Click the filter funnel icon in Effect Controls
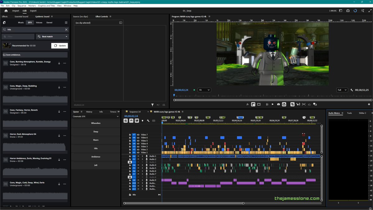Viewport: 373px width, 210px height. (153, 105)
